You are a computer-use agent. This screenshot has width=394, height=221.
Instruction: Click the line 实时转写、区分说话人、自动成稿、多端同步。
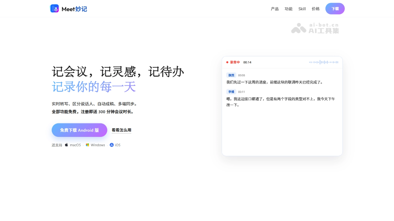[x=94, y=104]
